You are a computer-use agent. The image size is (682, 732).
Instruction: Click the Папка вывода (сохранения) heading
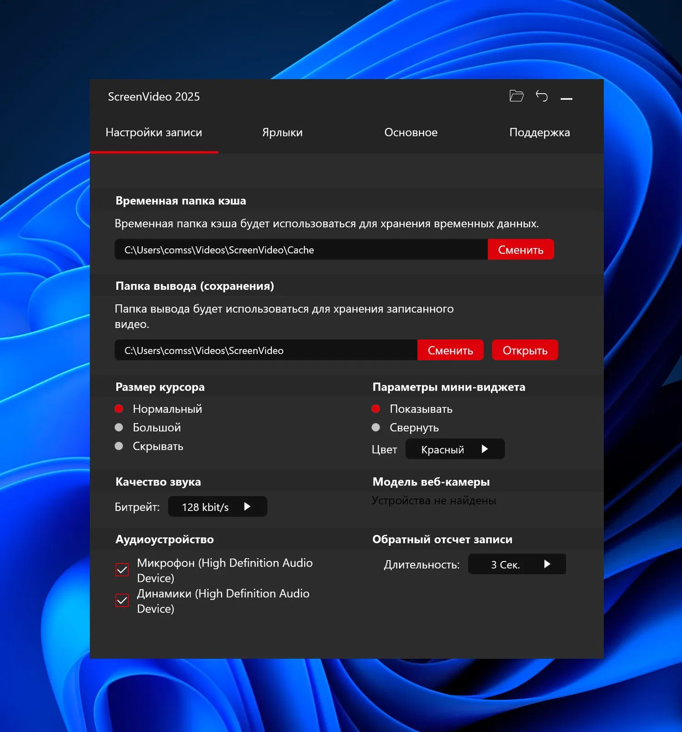pos(195,286)
